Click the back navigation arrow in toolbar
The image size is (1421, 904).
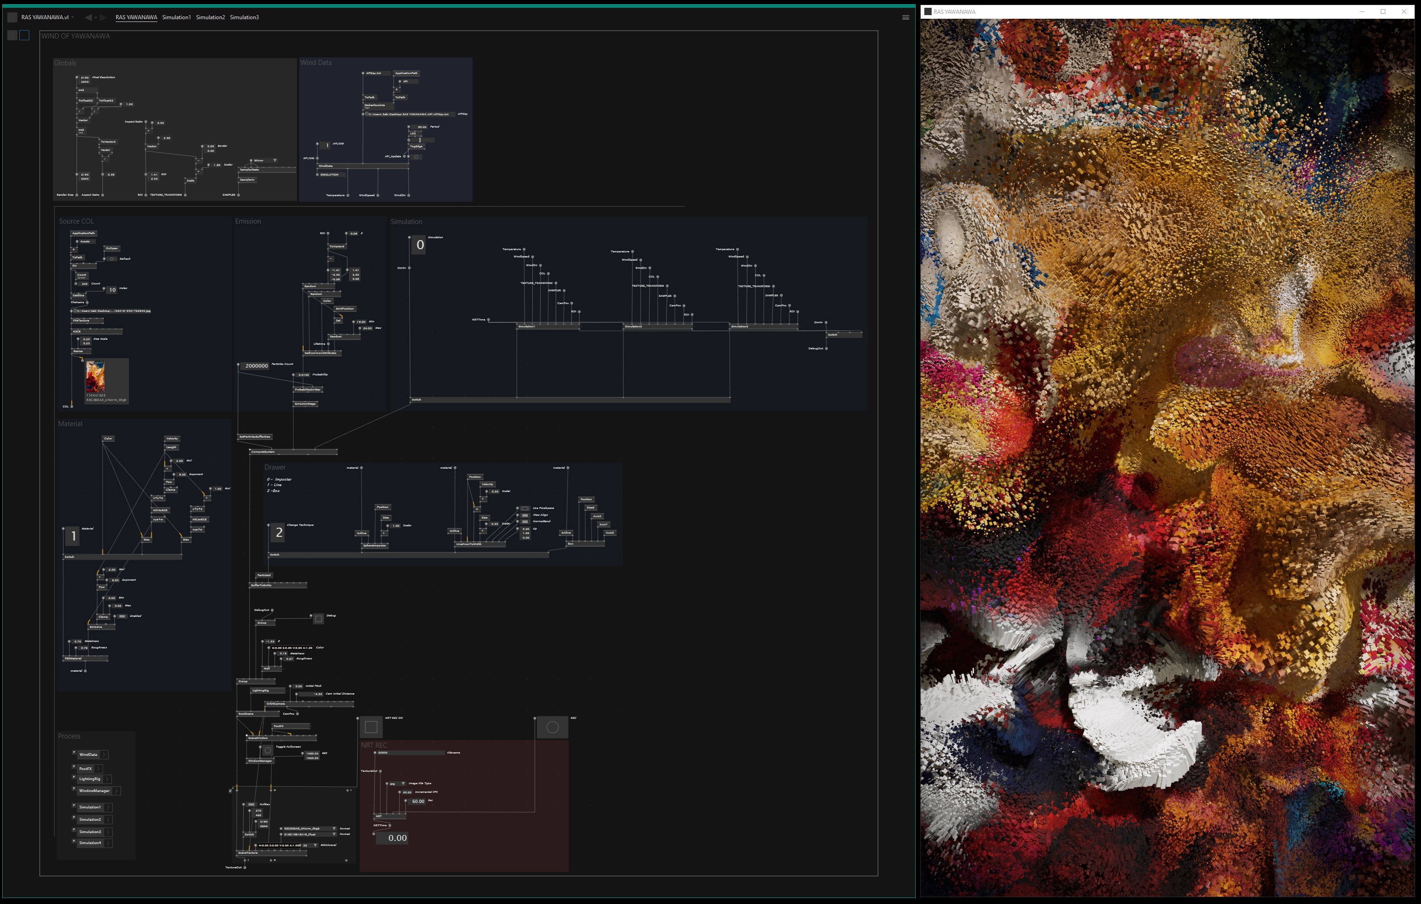point(89,17)
